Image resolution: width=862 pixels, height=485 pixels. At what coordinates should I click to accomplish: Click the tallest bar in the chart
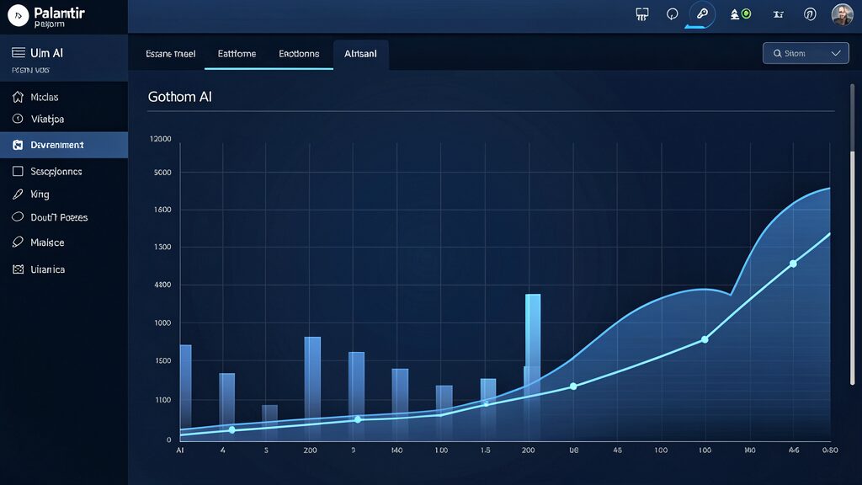click(533, 367)
